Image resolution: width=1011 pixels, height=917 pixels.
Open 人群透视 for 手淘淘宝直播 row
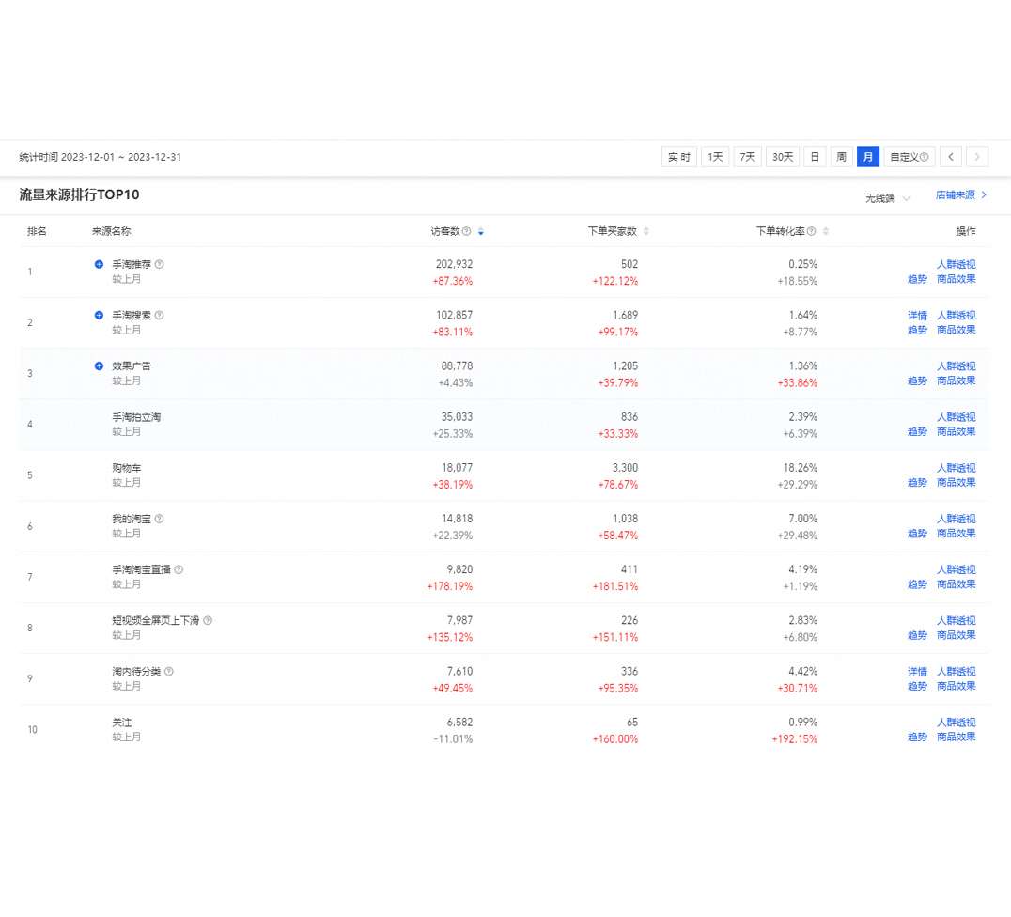click(x=957, y=570)
